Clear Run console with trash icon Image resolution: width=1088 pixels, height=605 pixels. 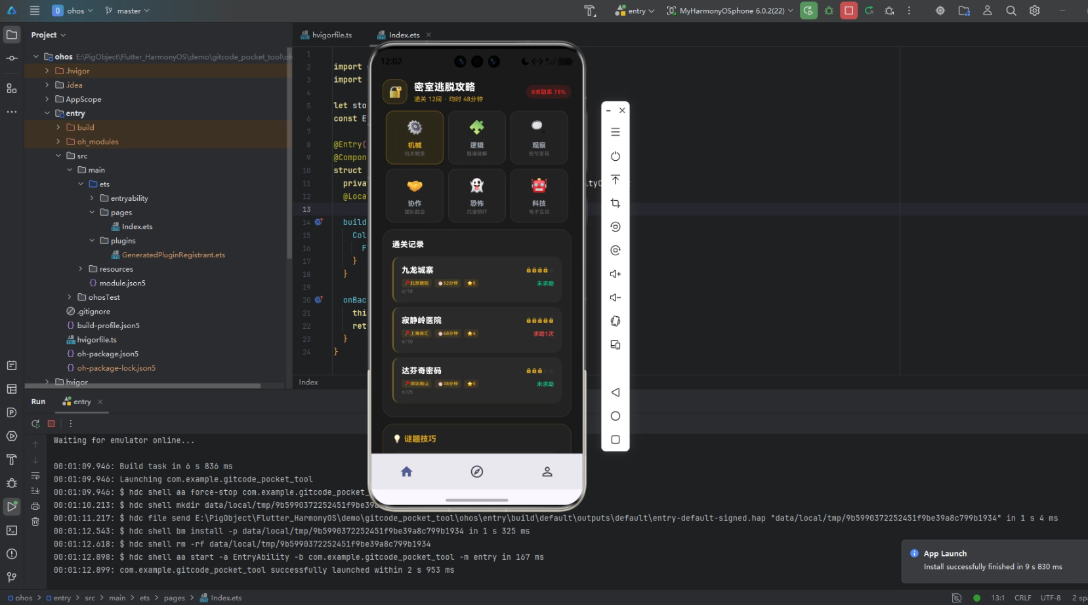[35, 522]
